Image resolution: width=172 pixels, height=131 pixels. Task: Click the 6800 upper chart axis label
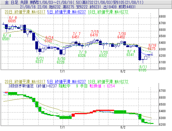[x=162, y=17]
